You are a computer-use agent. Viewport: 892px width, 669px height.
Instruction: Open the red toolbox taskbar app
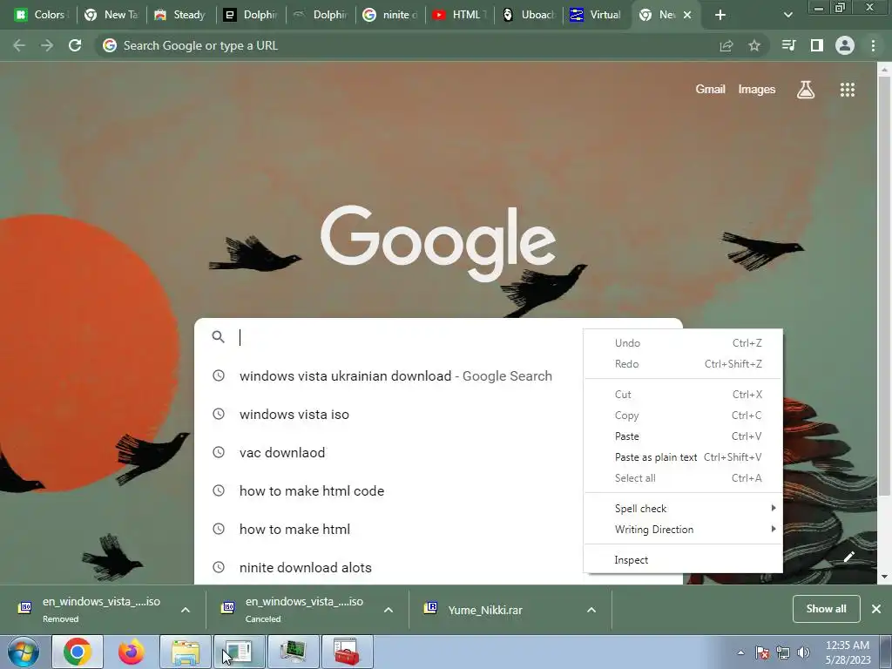point(347,652)
